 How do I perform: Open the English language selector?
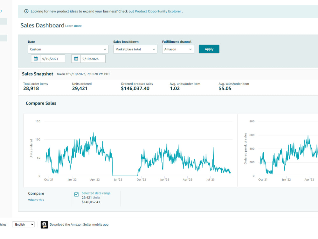(23, 224)
